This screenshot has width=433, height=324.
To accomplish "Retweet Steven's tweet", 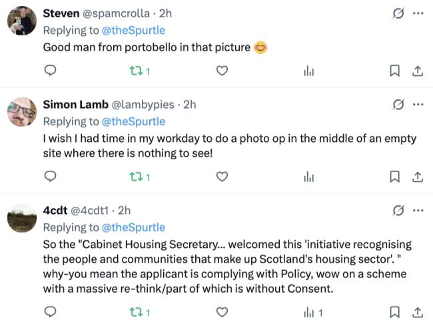I will click(135, 71).
